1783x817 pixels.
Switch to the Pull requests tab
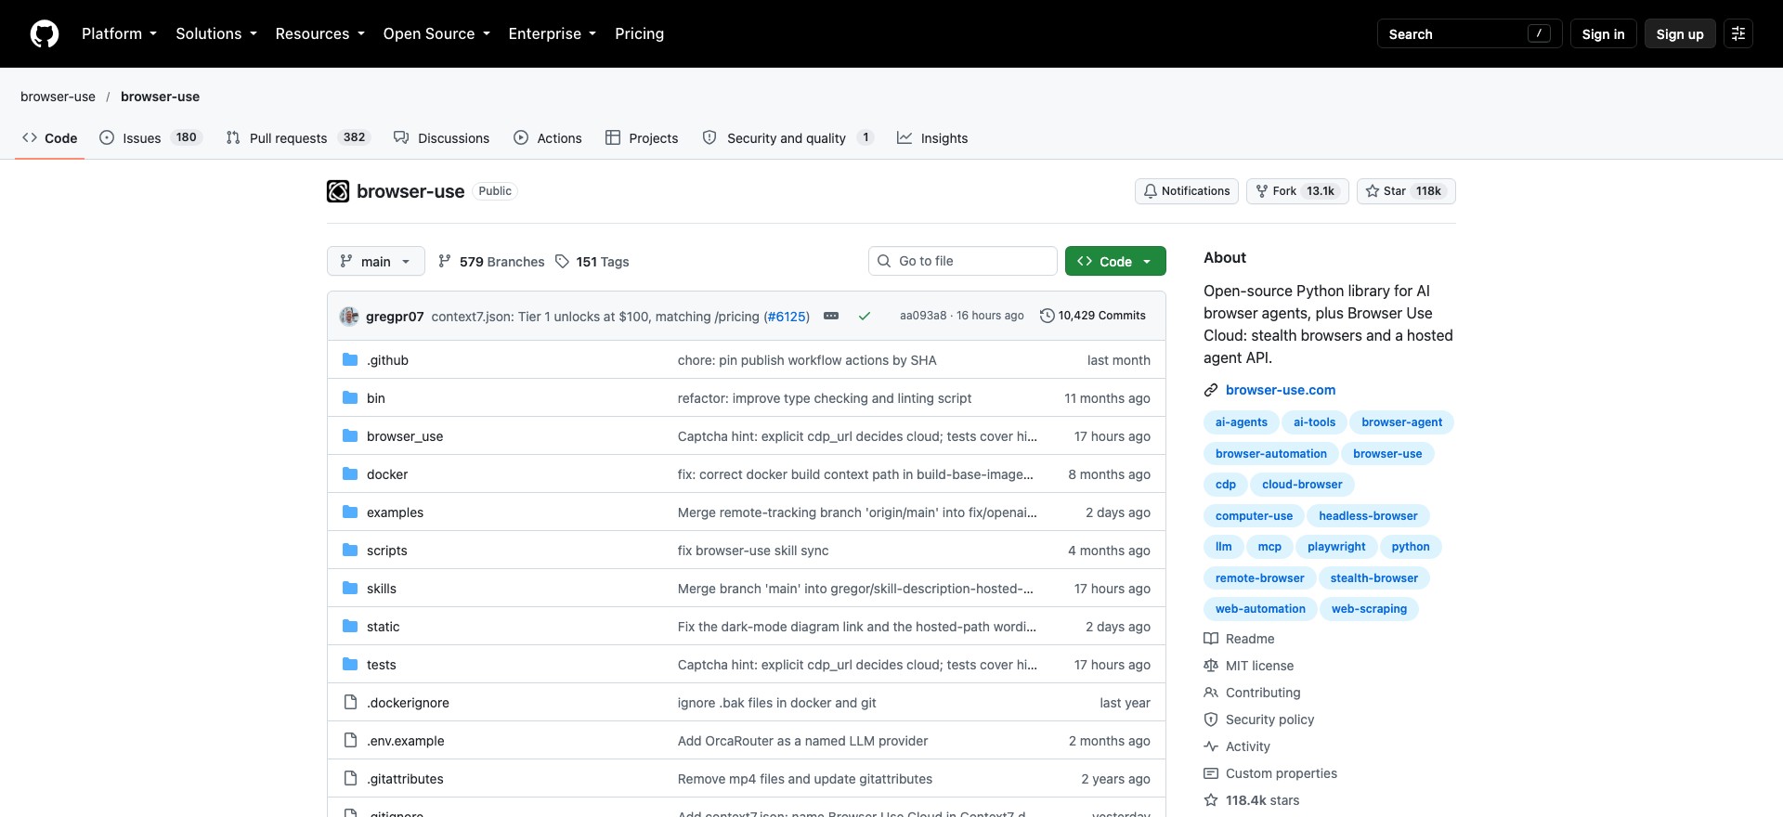pyautogui.click(x=297, y=137)
